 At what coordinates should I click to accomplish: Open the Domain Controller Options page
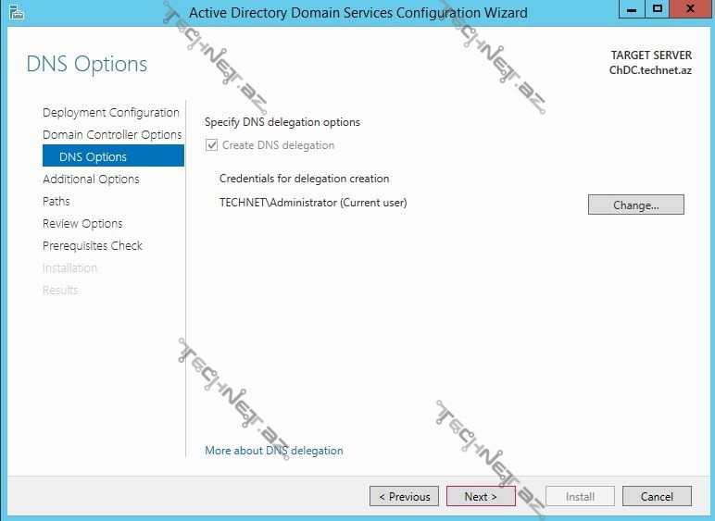point(112,135)
